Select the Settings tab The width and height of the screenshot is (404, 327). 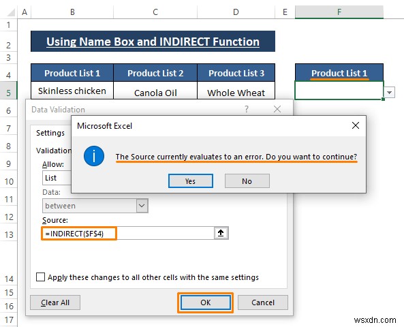click(50, 133)
